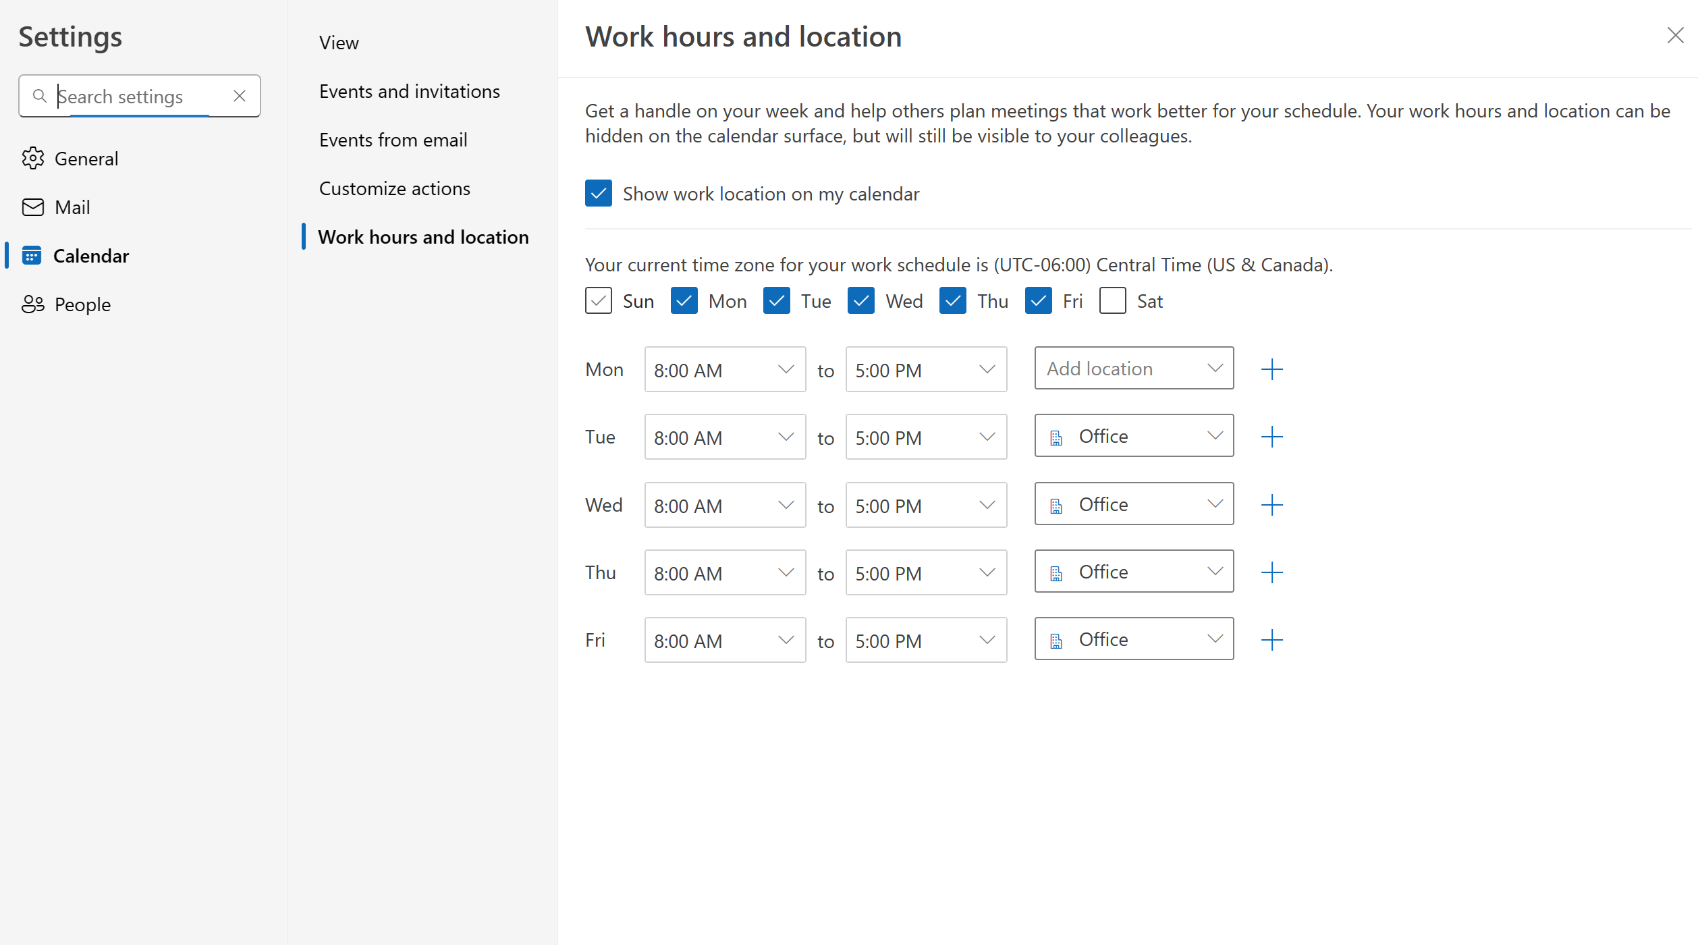The width and height of the screenshot is (1698, 945).
Task: Add another time slot for Thursday
Action: pyautogui.click(x=1272, y=572)
